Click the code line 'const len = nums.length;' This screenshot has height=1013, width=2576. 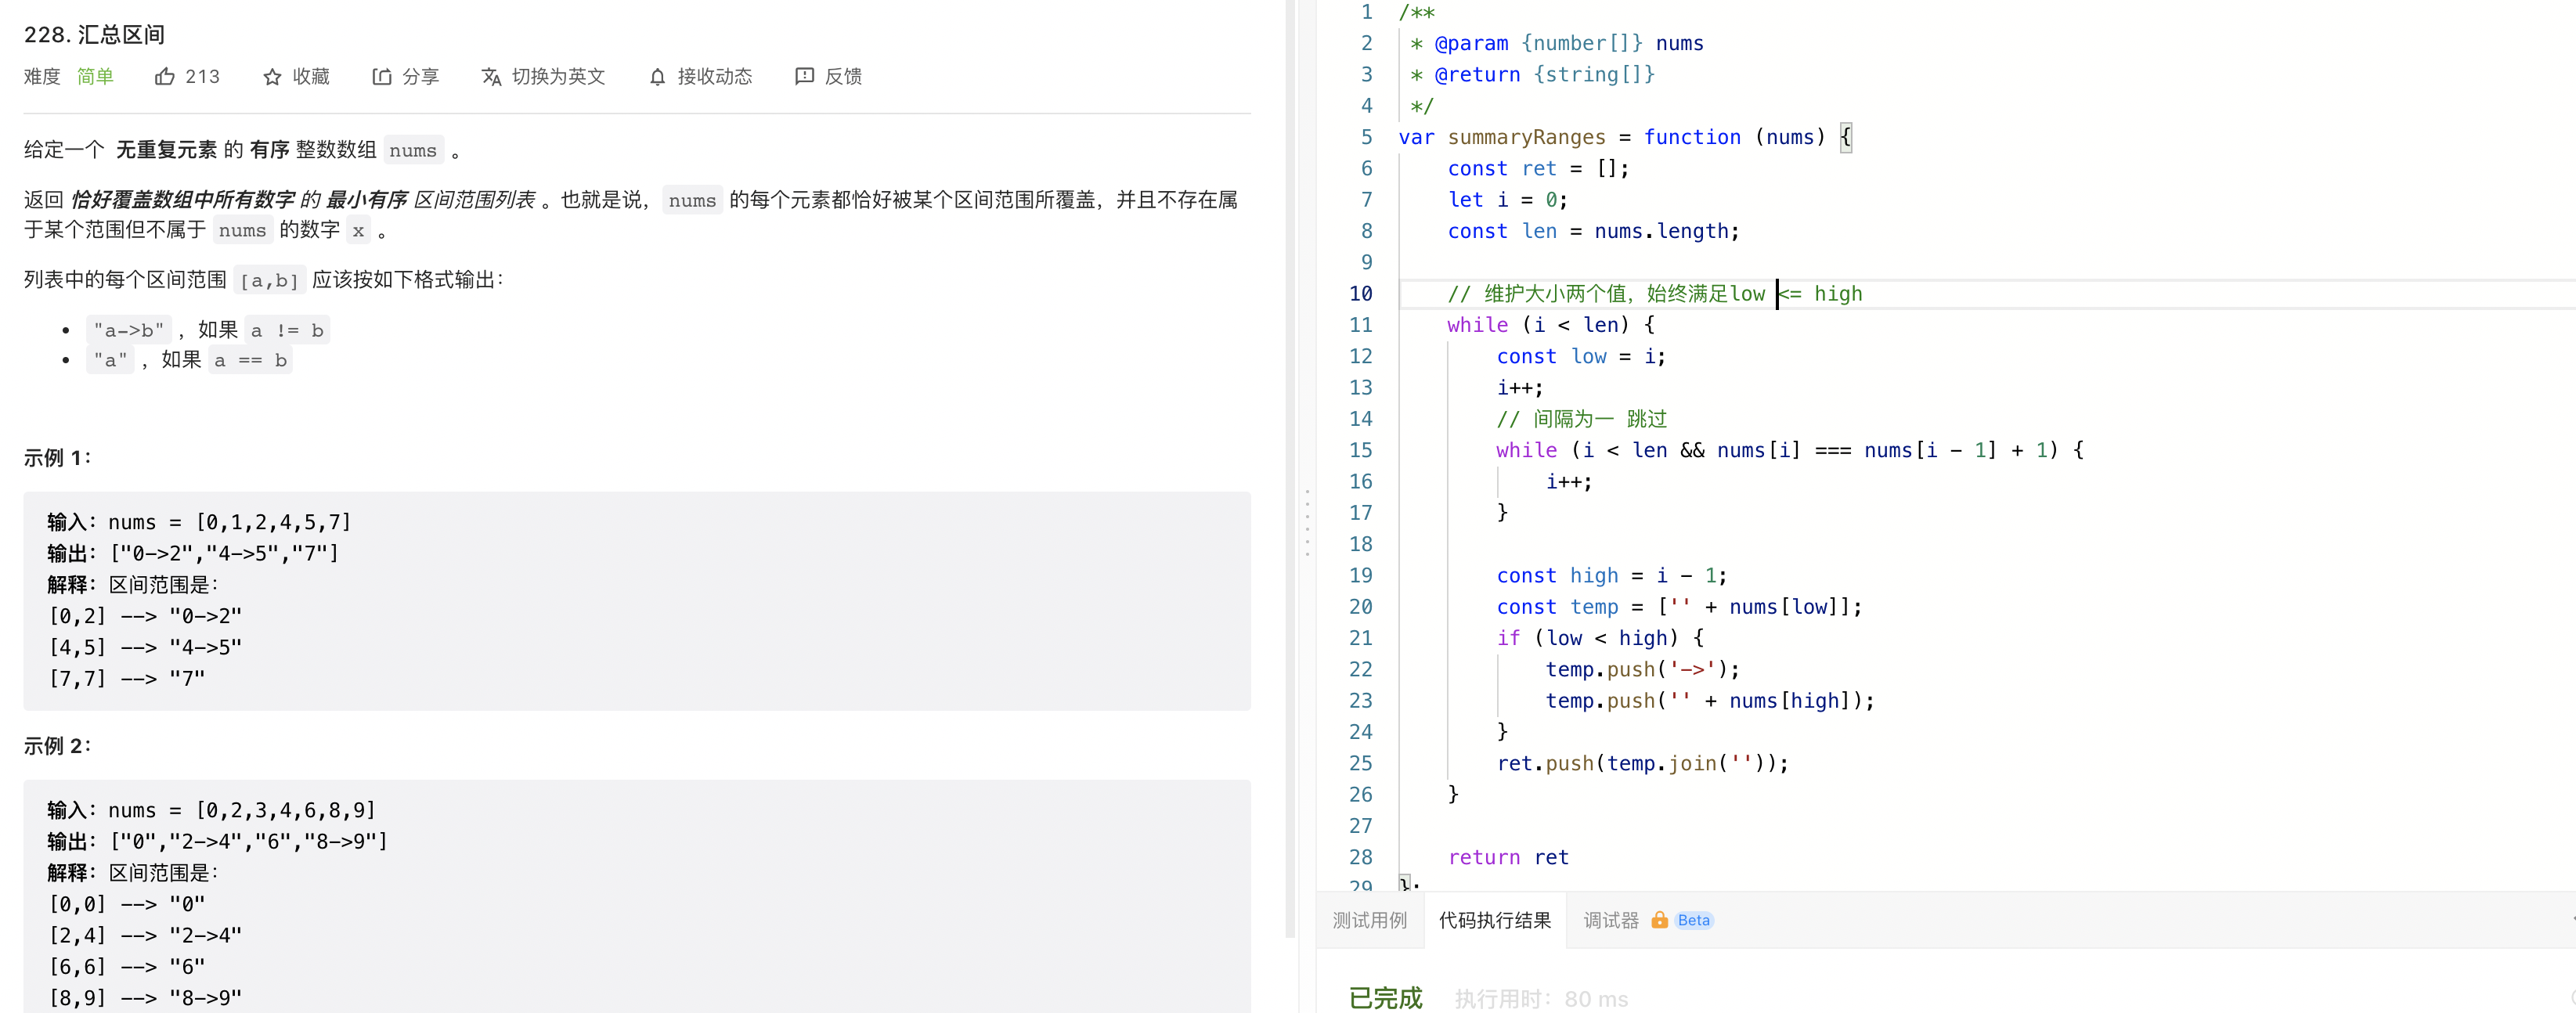tap(1593, 231)
